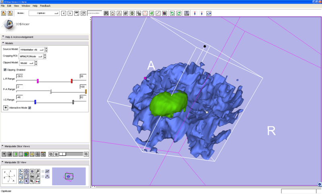Screen dimensions: 322x194
Task: Click the red L-R Range slider handle
Action: pos(72,81)
